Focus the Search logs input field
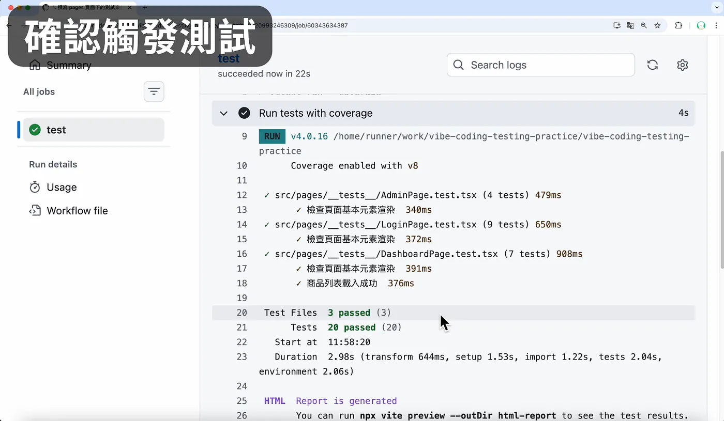This screenshot has width=724, height=421. (540, 65)
